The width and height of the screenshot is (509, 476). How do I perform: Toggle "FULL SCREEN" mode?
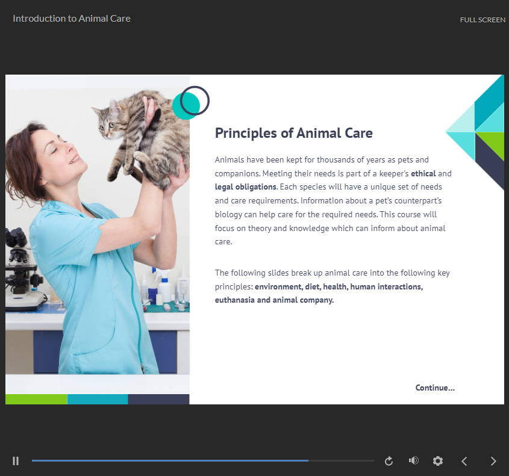point(482,19)
